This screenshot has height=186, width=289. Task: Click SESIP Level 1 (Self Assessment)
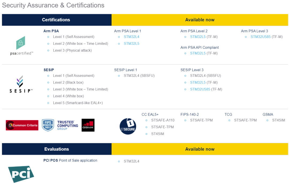coord(74,75)
